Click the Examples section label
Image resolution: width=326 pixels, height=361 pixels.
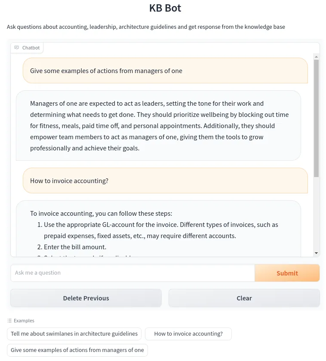[x=24, y=320]
